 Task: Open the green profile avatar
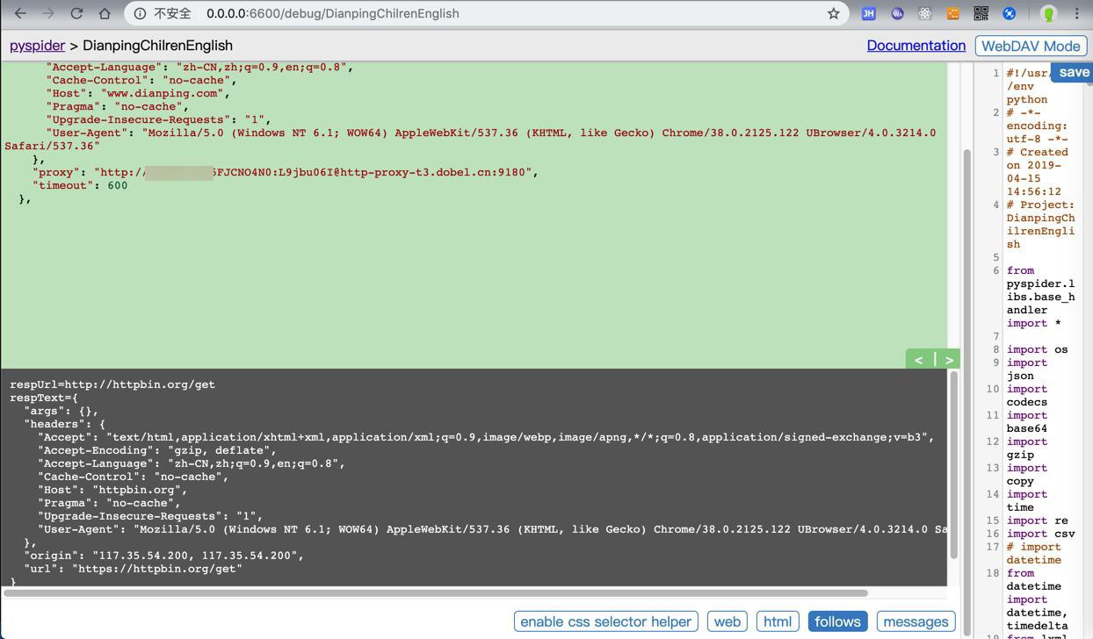pyautogui.click(x=1048, y=13)
